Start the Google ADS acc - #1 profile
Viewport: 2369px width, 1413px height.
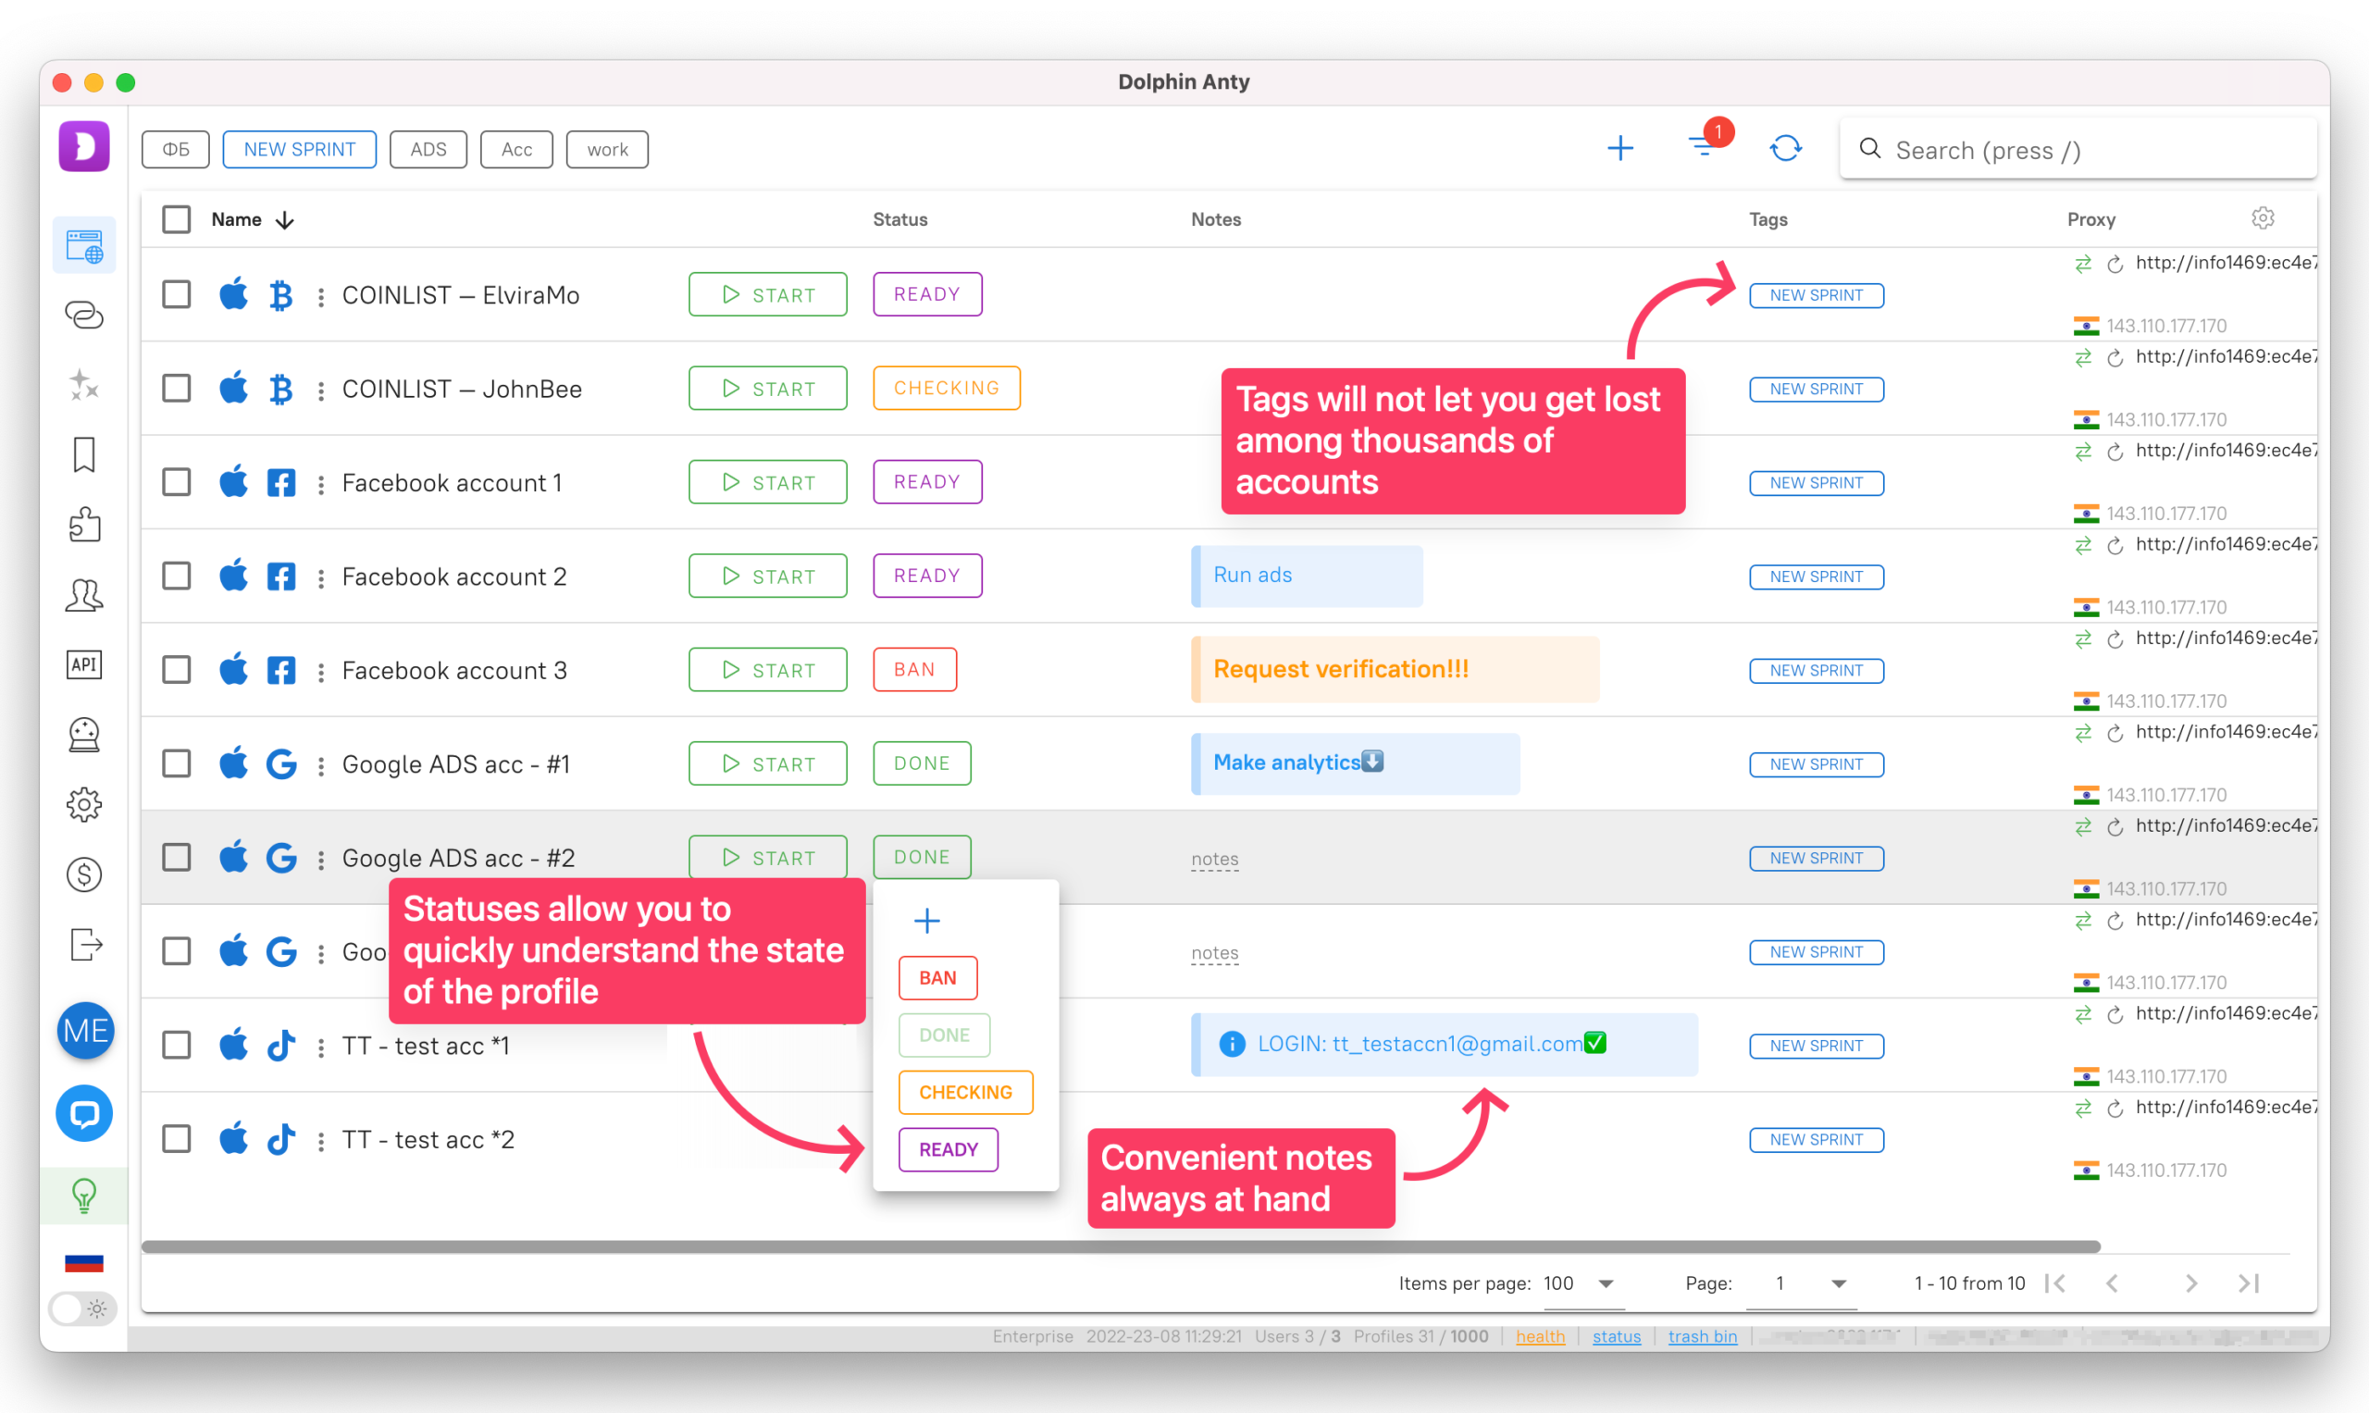(x=767, y=763)
